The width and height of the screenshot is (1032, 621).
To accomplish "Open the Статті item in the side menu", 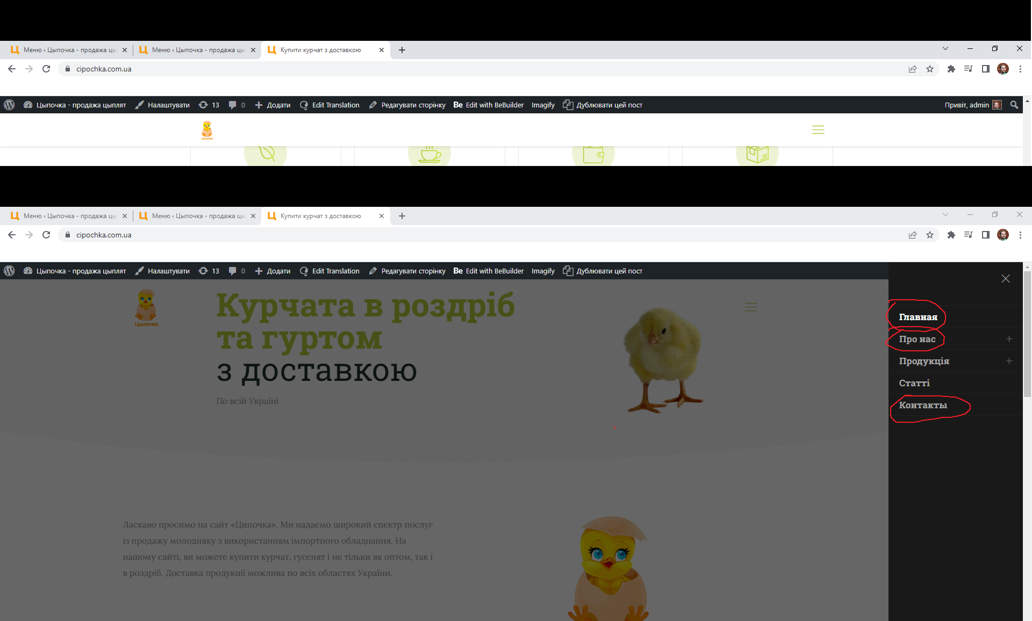I will click(914, 383).
